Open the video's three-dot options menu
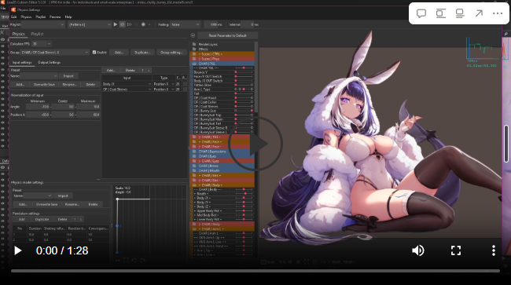Screen dimensions: 511x285 [x=494, y=250]
